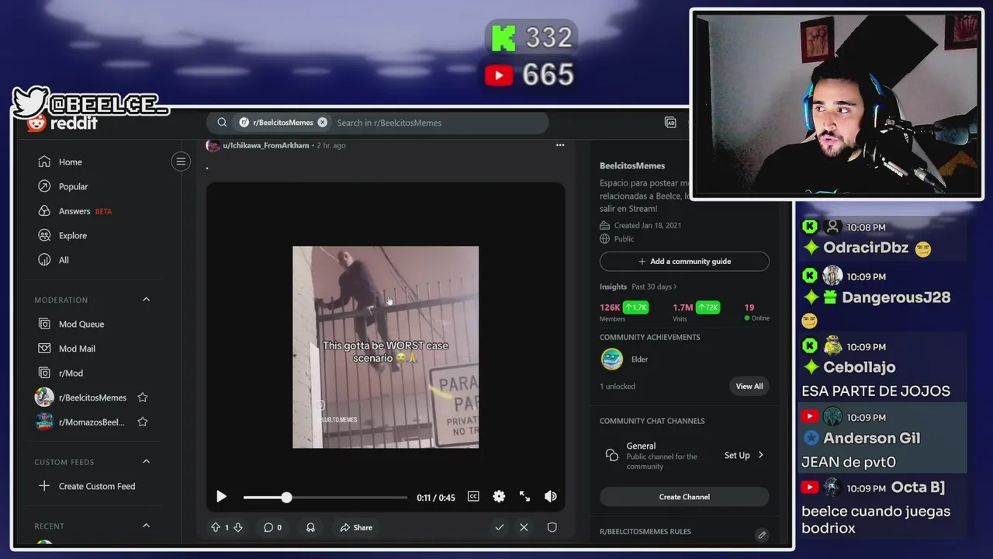This screenshot has height=559, width=993.
Task: Give an award to the post
Action: tap(310, 527)
